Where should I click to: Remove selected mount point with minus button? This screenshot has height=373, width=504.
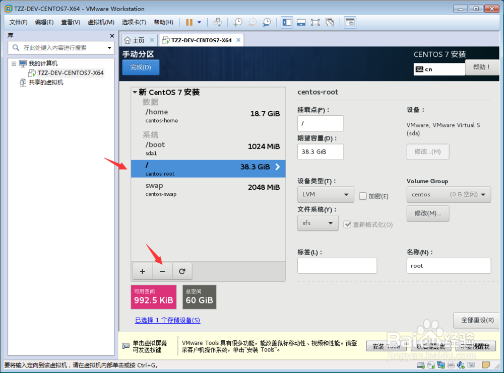point(162,271)
